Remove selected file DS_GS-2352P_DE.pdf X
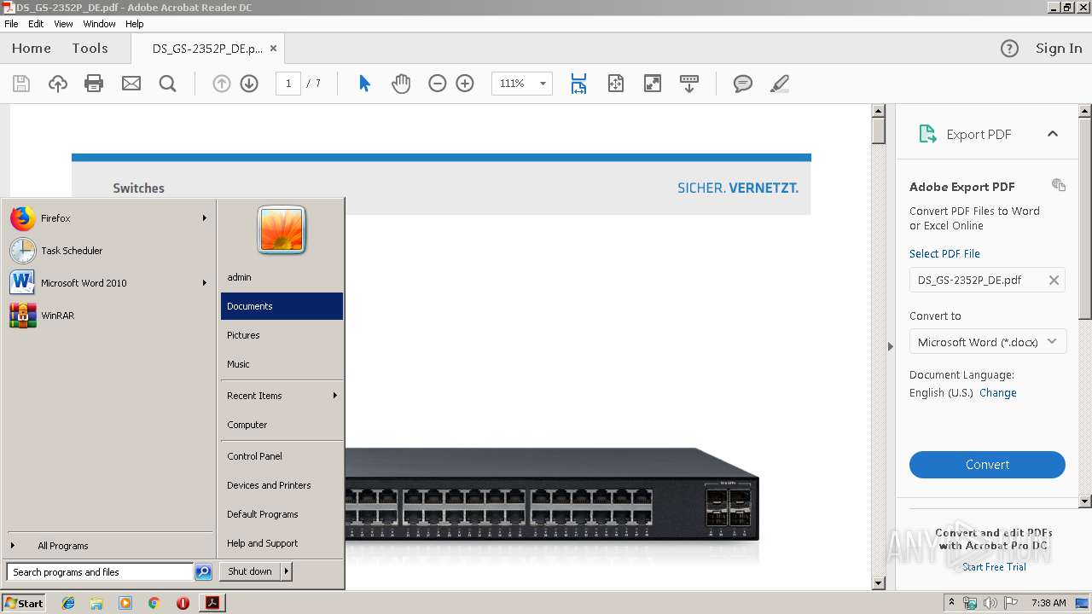The width and height of the screenshot is (1092, 614). click(x=1054, y=280)
